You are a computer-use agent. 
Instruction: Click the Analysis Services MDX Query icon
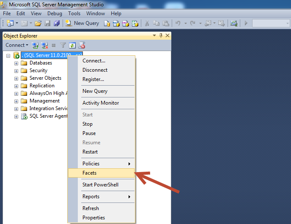tap(116, 23)
